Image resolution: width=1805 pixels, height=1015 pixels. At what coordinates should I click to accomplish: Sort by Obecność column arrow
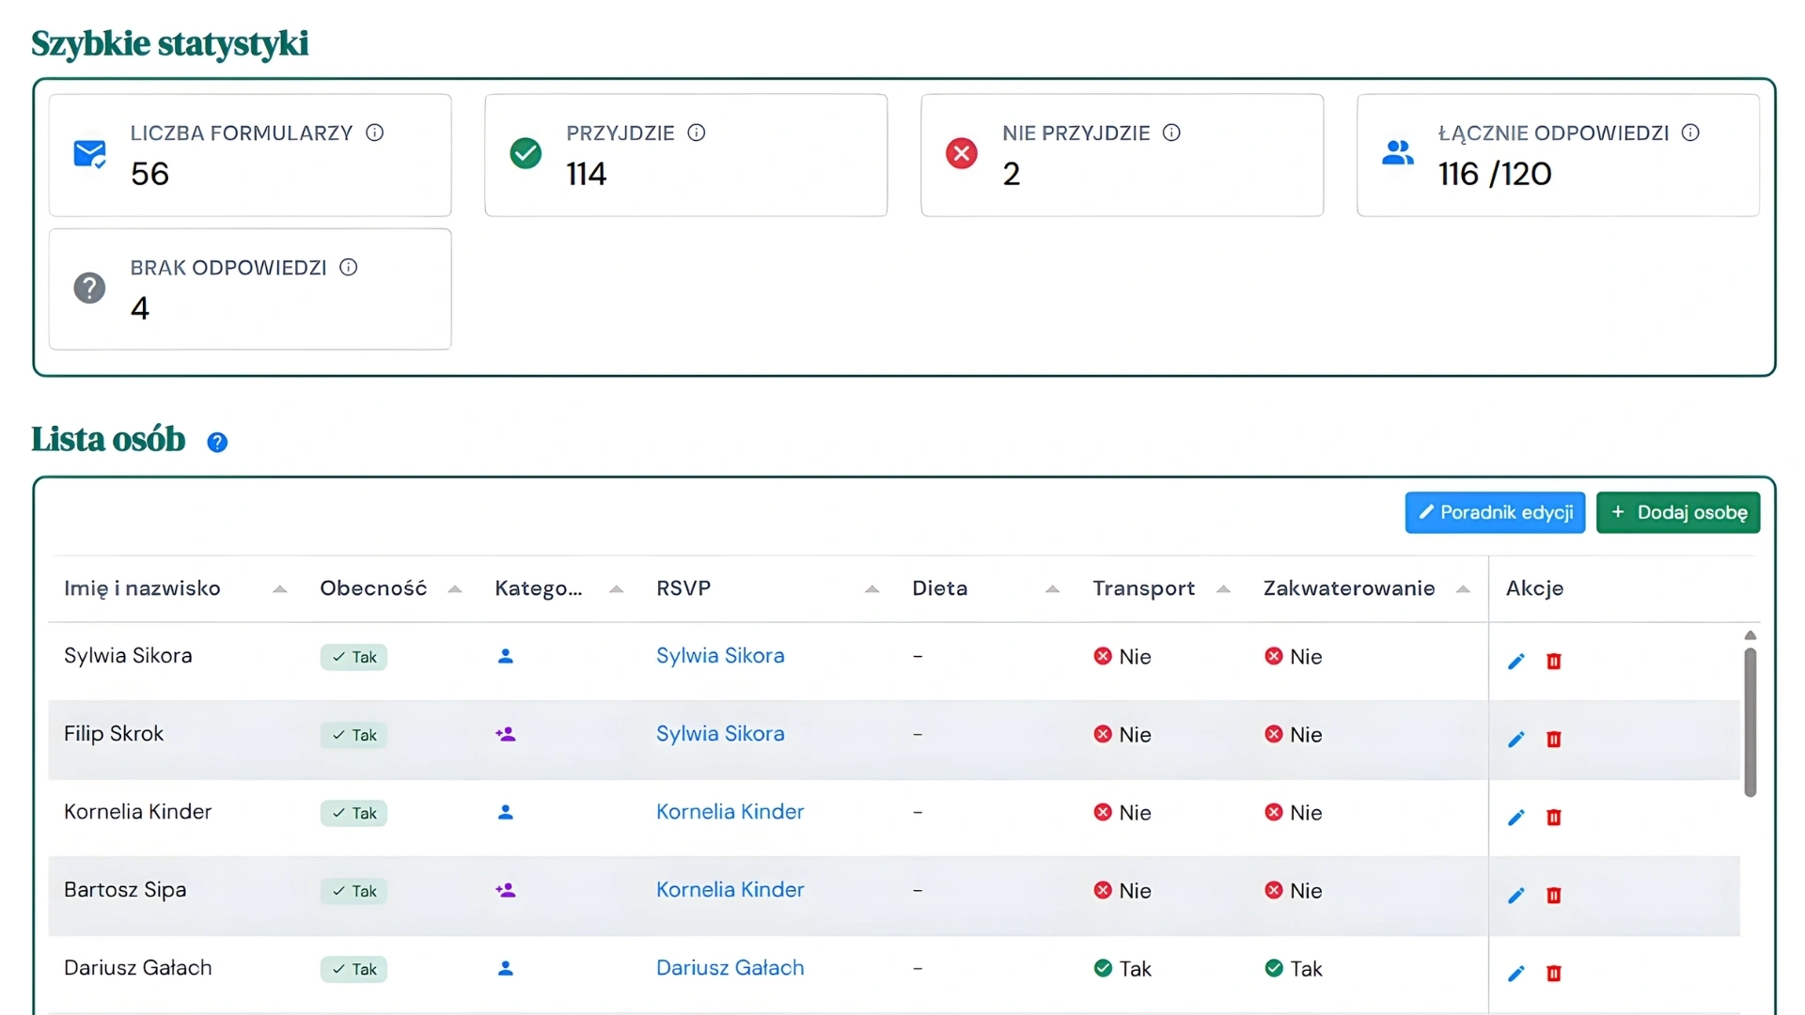point(455,589)
